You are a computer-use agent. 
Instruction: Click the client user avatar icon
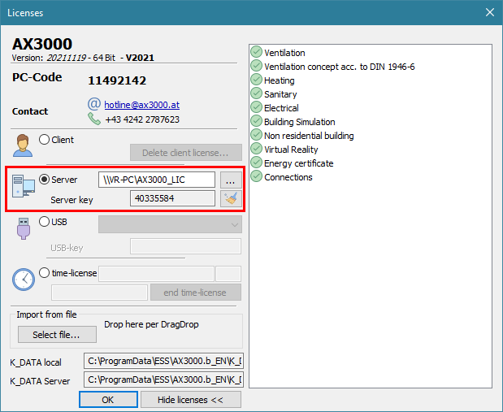pyautogui.click(x=23, y=145)
